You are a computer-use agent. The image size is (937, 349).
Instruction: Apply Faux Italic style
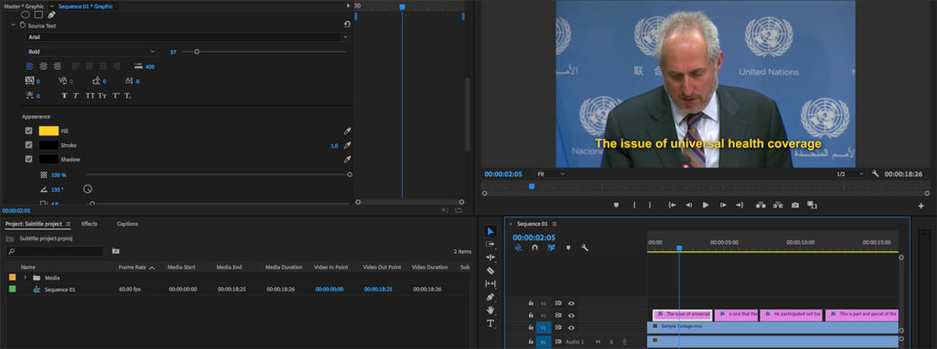tap(76, 95)
